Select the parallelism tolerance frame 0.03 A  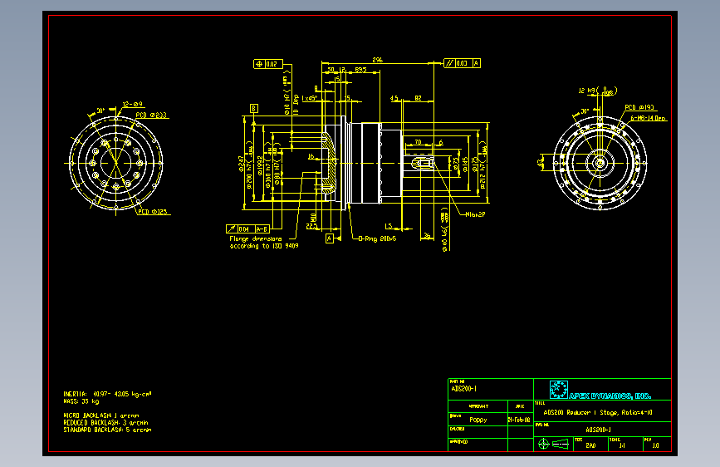click(x=463, y=63)
